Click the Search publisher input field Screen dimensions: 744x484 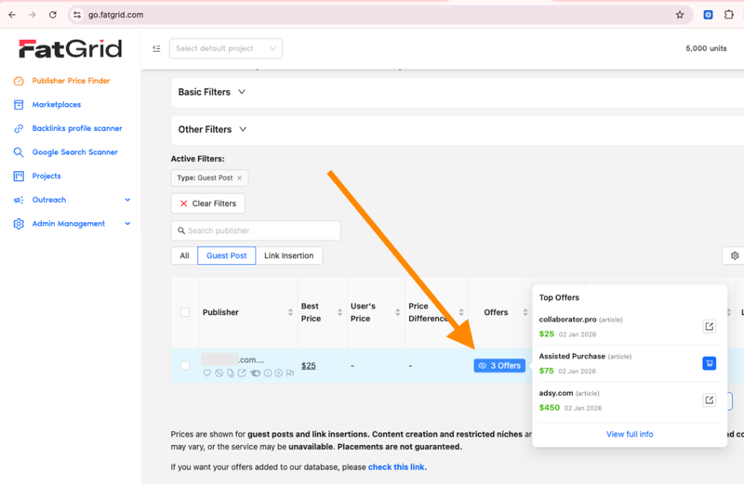coord(256,230)
